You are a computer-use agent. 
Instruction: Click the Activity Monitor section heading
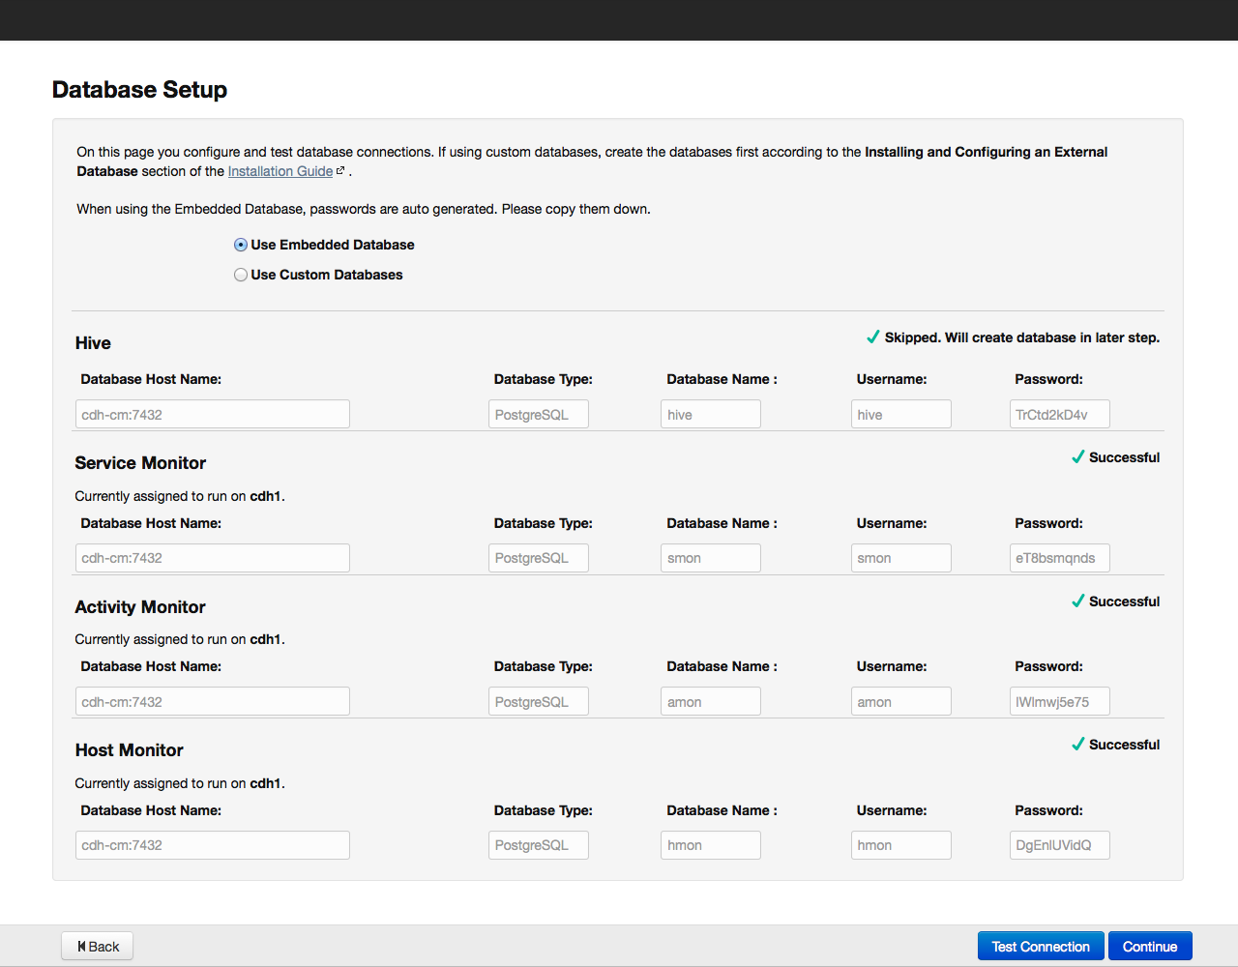coord(140,607)
